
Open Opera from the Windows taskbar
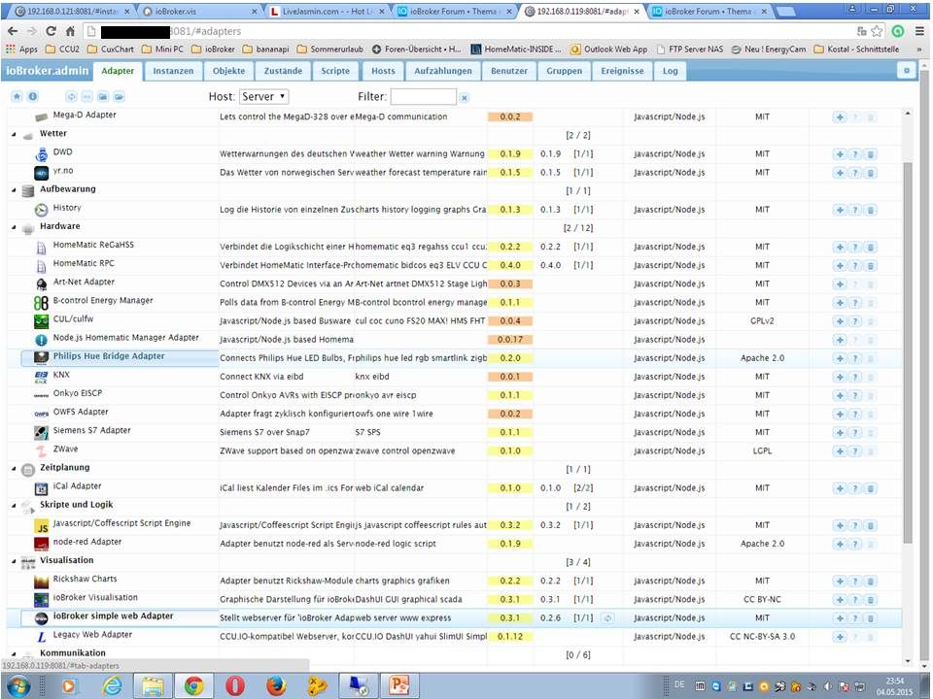click(x=234, y=685)
